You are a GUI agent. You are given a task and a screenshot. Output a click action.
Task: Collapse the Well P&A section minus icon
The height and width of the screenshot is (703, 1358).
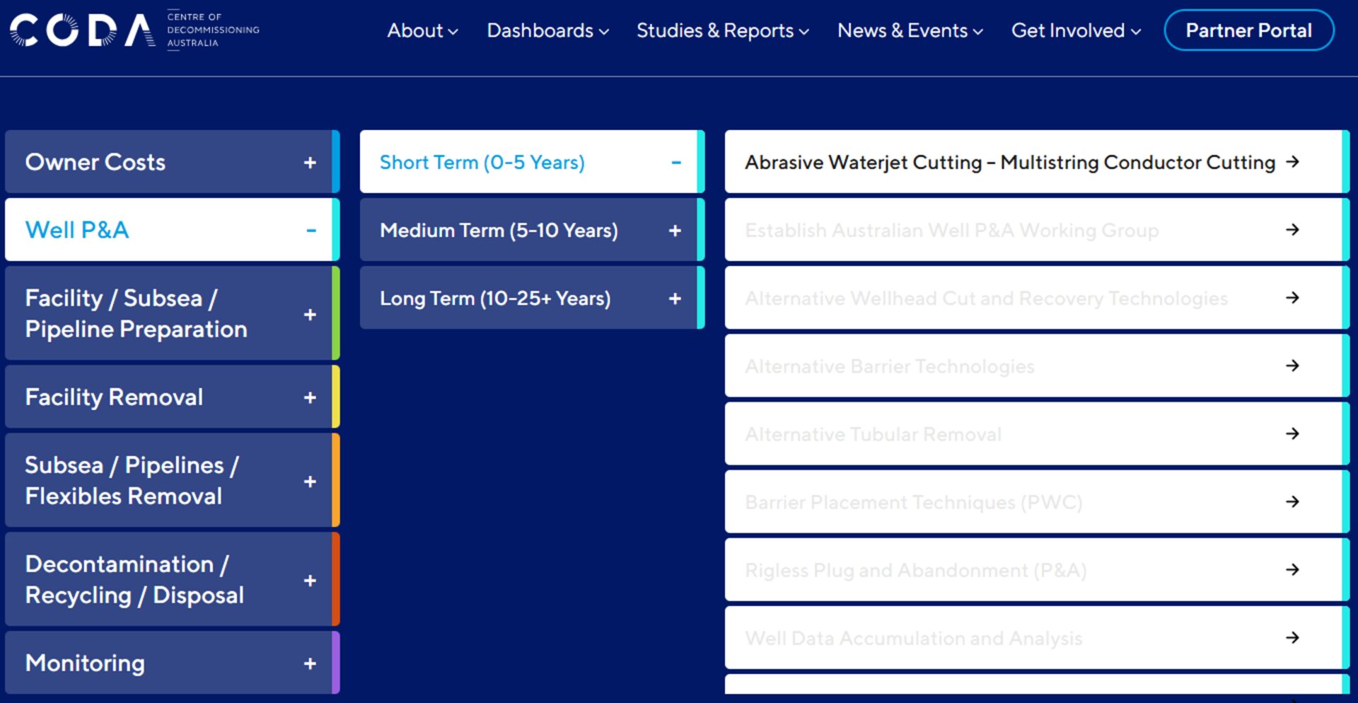[311, 231]
